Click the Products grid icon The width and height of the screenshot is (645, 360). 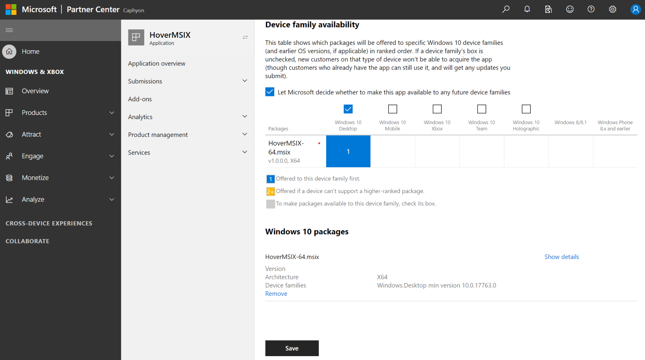[x=9, y=113]
